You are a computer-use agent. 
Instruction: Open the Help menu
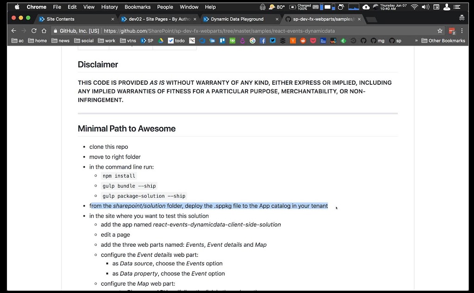coord(210,6)
